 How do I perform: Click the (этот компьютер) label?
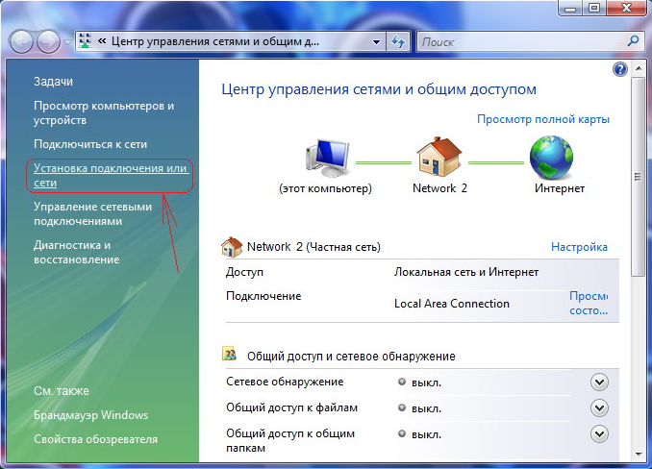326,188
